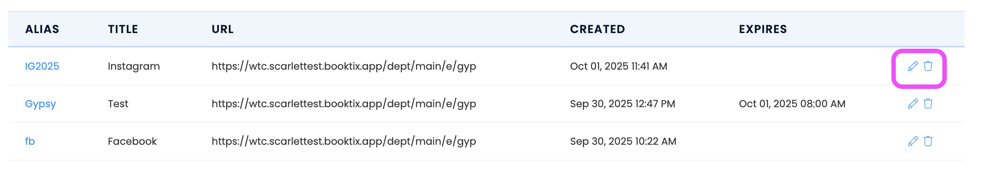
Task: Click the URL in the Gypsy row
Action: (x=343, y=104)
